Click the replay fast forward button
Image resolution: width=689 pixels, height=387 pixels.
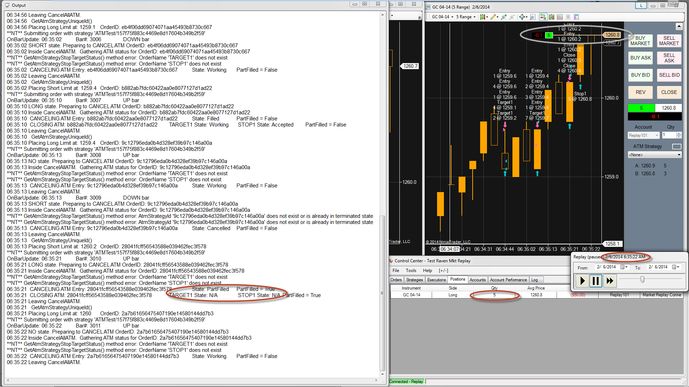610,281
